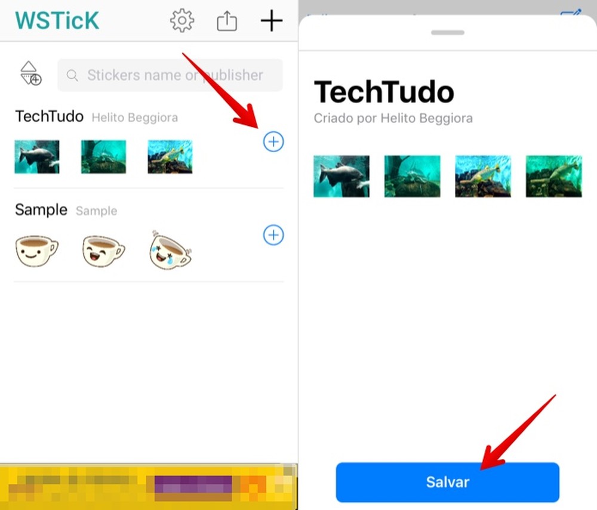Add Sample pack with circled plus
The width and height of the screenshot is (597, 510).
[273, 235]
